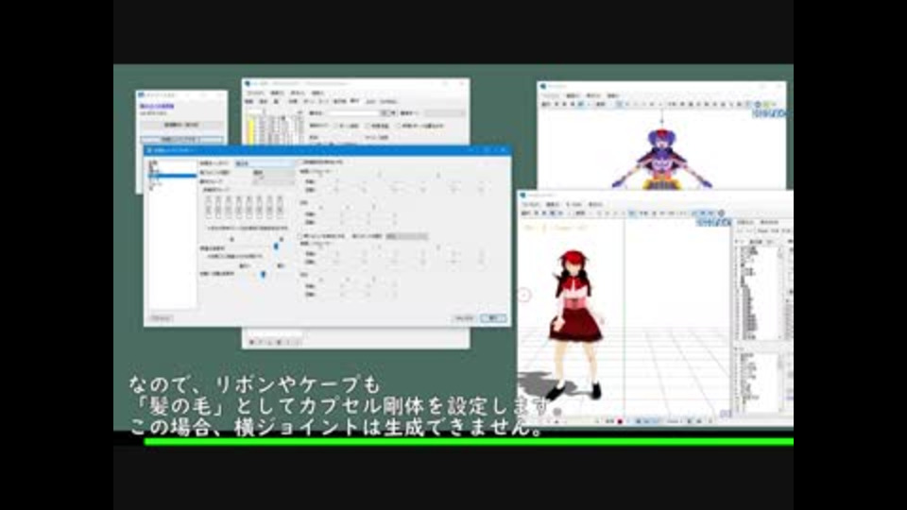Click the first toolbar icon in the upper-right model view
Viewport: 907px width, 510px height.
pyautogui.click(x=545, y=104)
